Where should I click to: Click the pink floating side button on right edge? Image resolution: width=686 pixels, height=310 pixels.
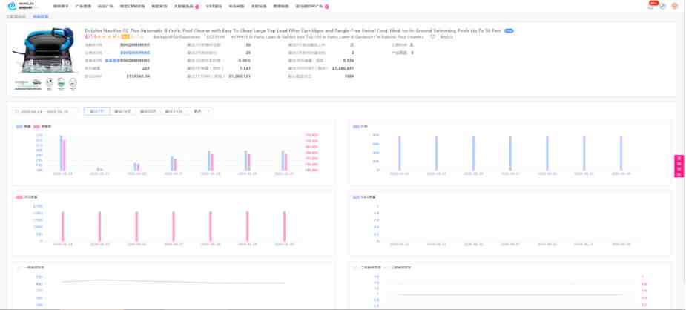tap(679, 166)
